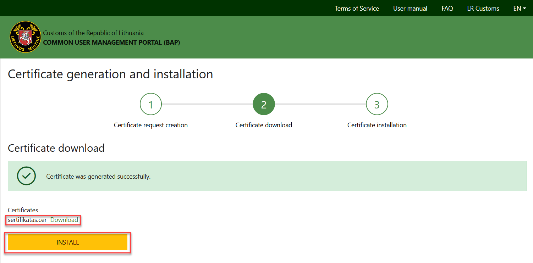Click the yellow INSTALL button
This screenshot has width=533, height=263.
(x=67, y=242)
